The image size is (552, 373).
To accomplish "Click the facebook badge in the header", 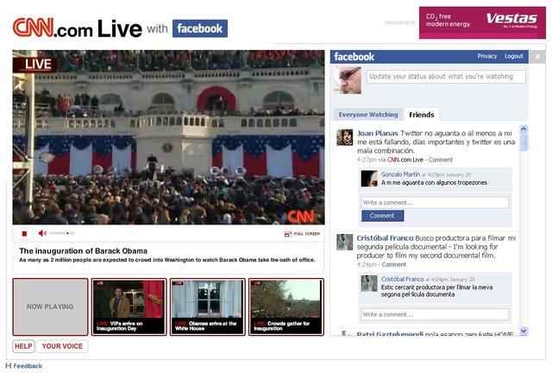I will pos(199,28).
